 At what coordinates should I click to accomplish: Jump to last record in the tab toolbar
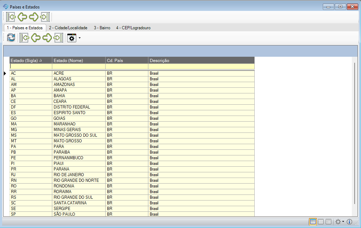[x=58, y=38]
